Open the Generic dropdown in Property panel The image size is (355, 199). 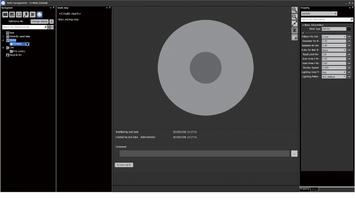point(319,14)
